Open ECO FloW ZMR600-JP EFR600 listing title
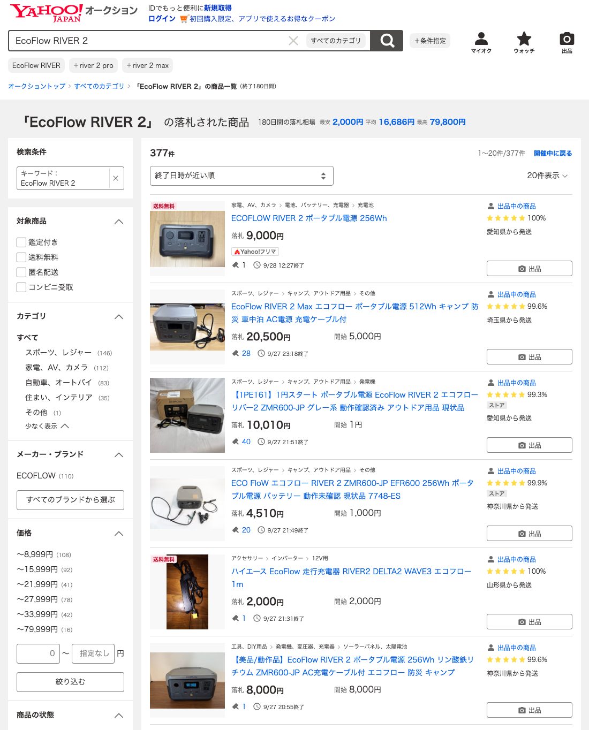 click(x=352, y=490)
